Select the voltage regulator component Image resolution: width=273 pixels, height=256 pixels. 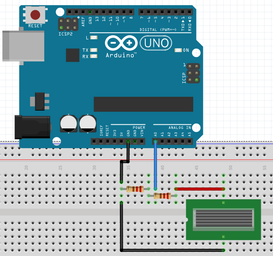point(40,101)
